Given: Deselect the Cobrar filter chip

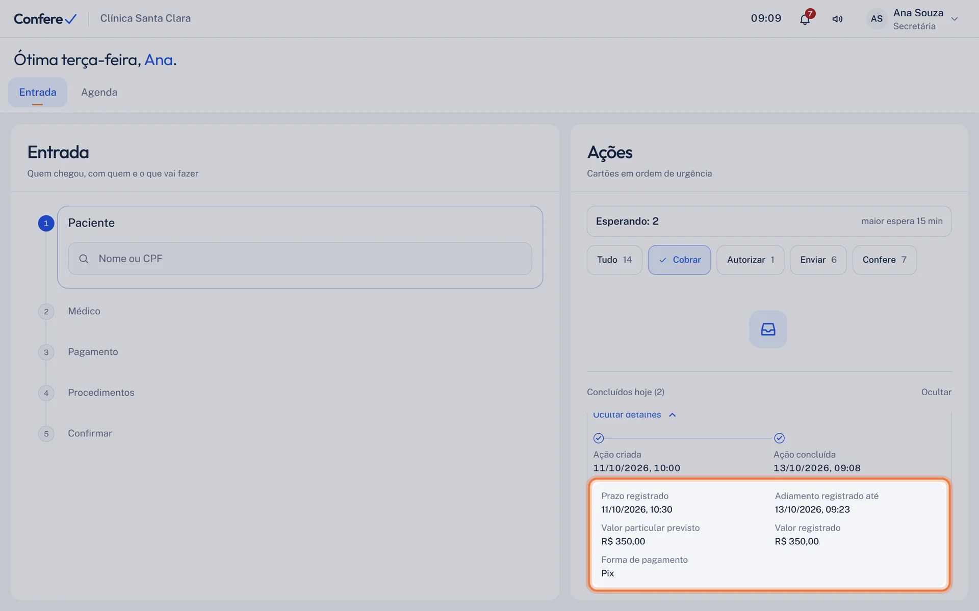Looking at the screenshot, I should pyautogui.click(x=679, y=260).
